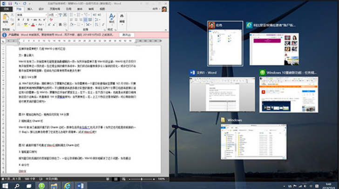
Task: Toggle subscript x₂ formatting
Action: 40,20
